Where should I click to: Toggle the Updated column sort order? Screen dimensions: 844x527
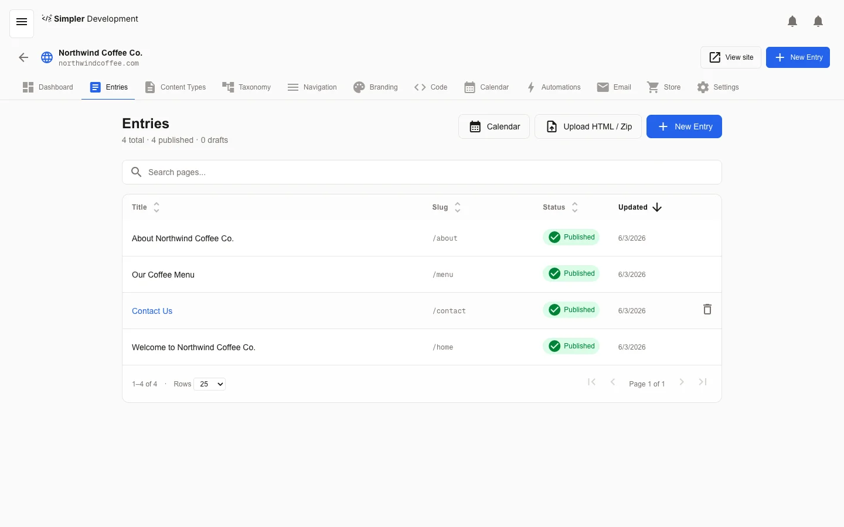click(640, 207)
